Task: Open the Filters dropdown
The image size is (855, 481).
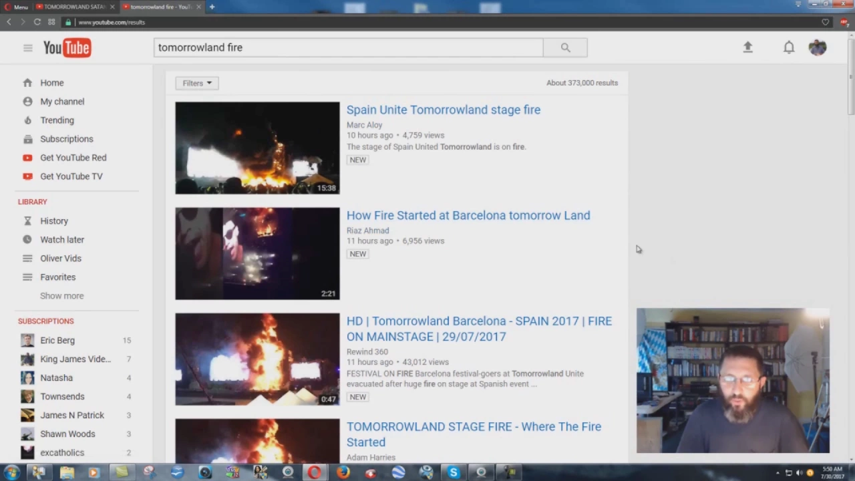Action: click(x=197, y=84)
